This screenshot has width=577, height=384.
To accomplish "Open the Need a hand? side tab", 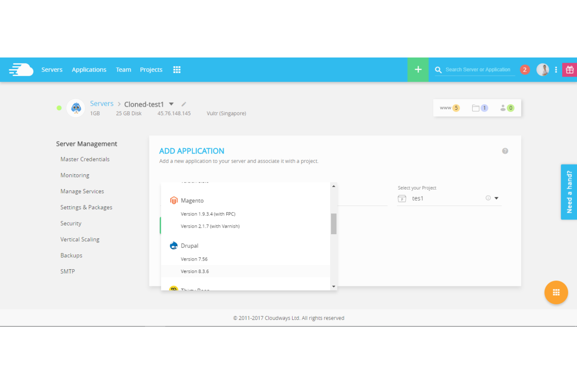I will pyautogui.click(x=569, y=192).
